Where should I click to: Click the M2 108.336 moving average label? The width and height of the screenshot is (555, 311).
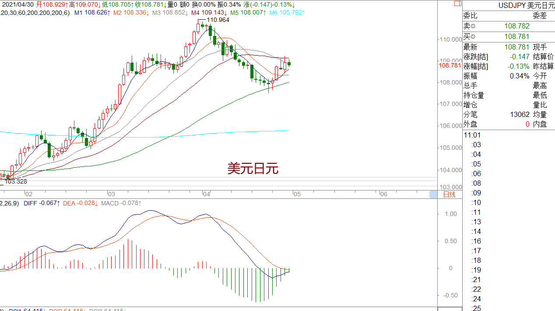[x=131, y=13]
